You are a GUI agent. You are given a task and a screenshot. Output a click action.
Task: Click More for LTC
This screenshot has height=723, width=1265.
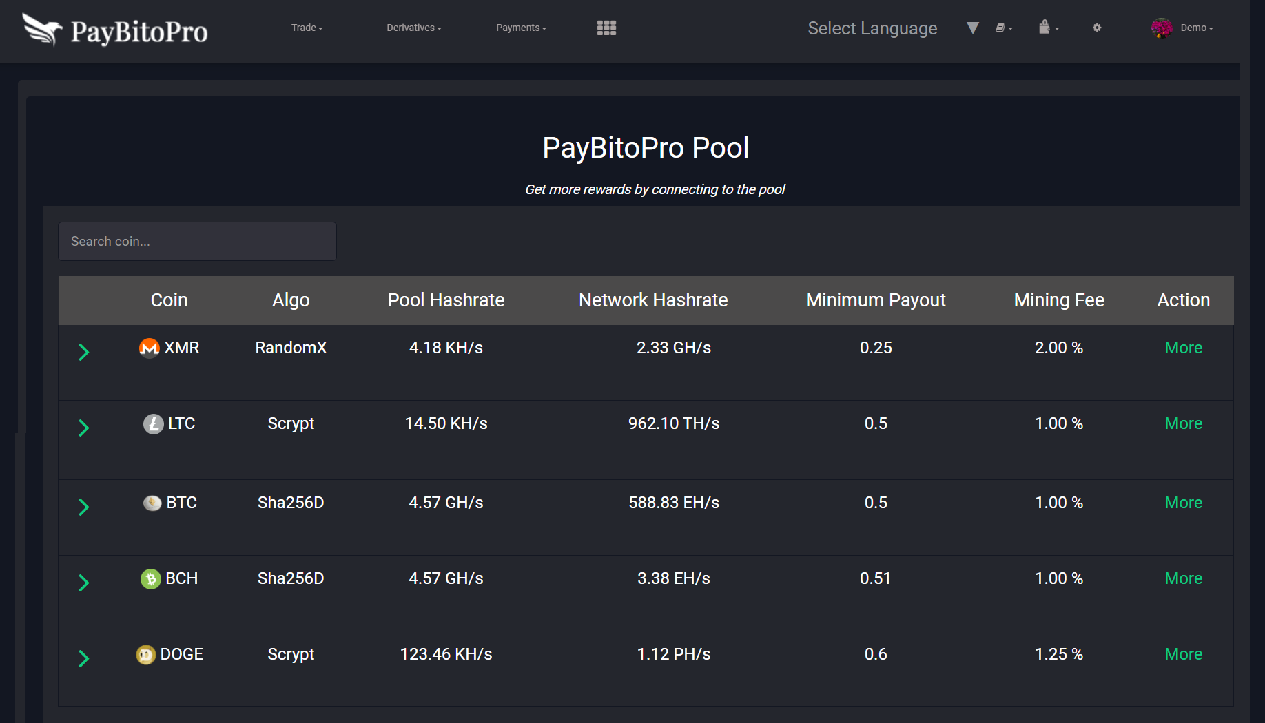(1183, 423)
